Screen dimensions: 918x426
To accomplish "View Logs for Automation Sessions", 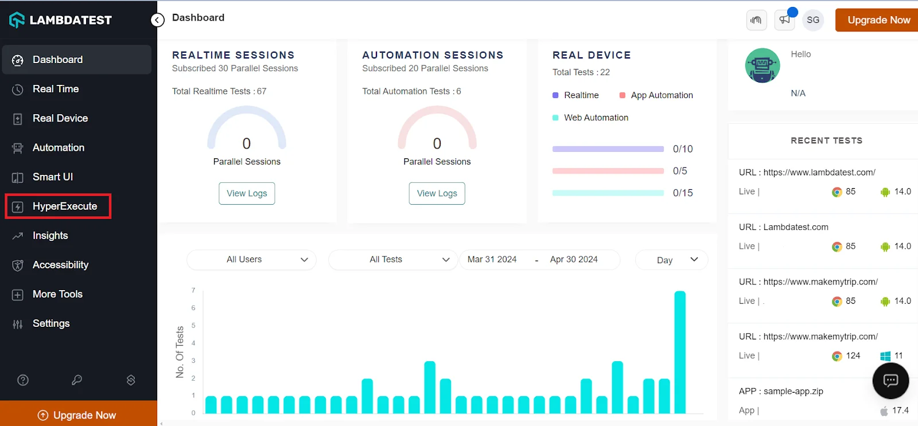I will (437, 193).
